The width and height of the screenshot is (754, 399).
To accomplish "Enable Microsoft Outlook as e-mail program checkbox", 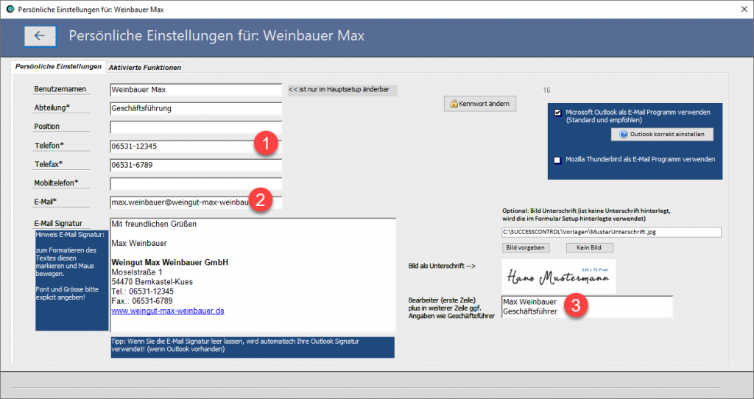I will coord(558,113).
